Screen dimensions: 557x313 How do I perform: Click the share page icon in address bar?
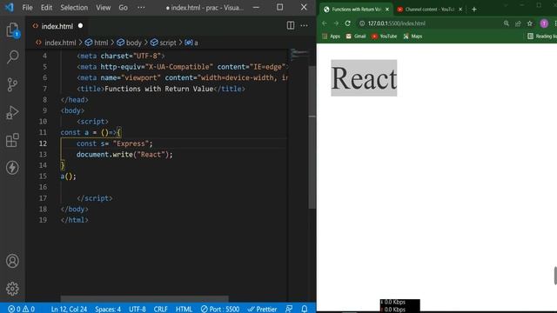pos(518,23)
